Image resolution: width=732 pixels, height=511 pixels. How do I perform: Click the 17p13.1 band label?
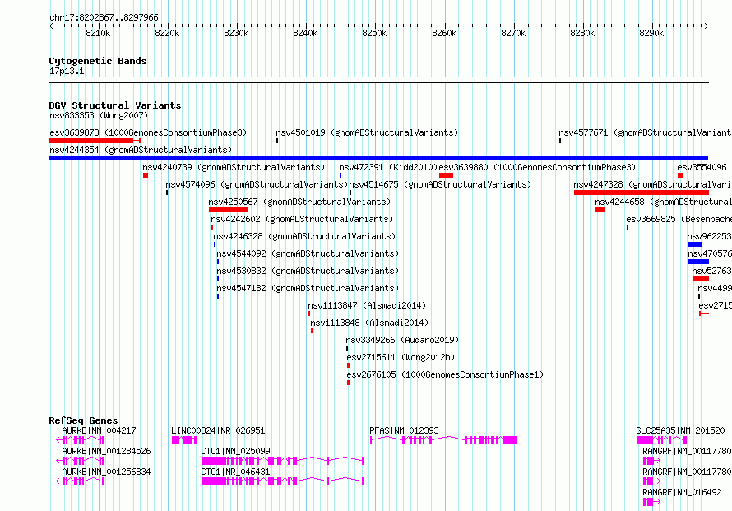(67, 71)
